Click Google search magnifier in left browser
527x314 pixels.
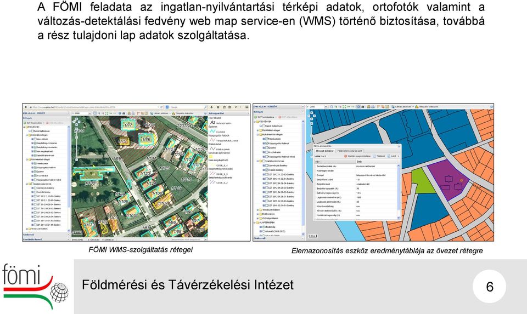[205, 107]
